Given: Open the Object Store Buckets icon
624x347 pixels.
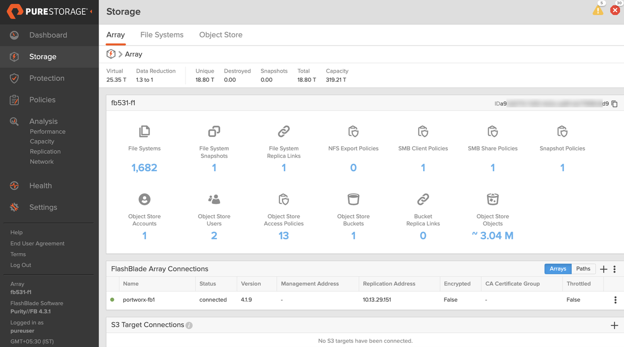Looking at the screenshot, I should (353, 199).
